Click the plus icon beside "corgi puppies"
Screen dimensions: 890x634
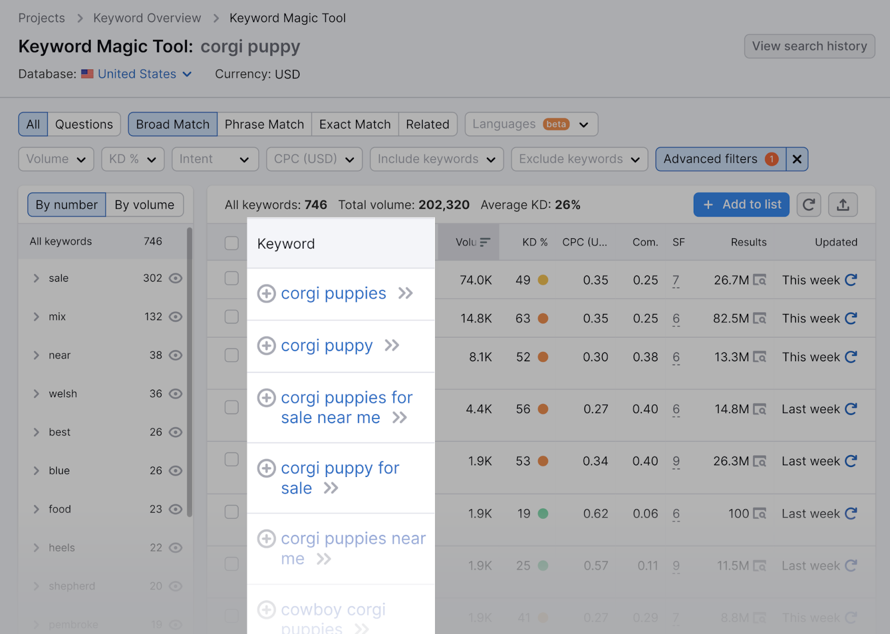(266, 293)
